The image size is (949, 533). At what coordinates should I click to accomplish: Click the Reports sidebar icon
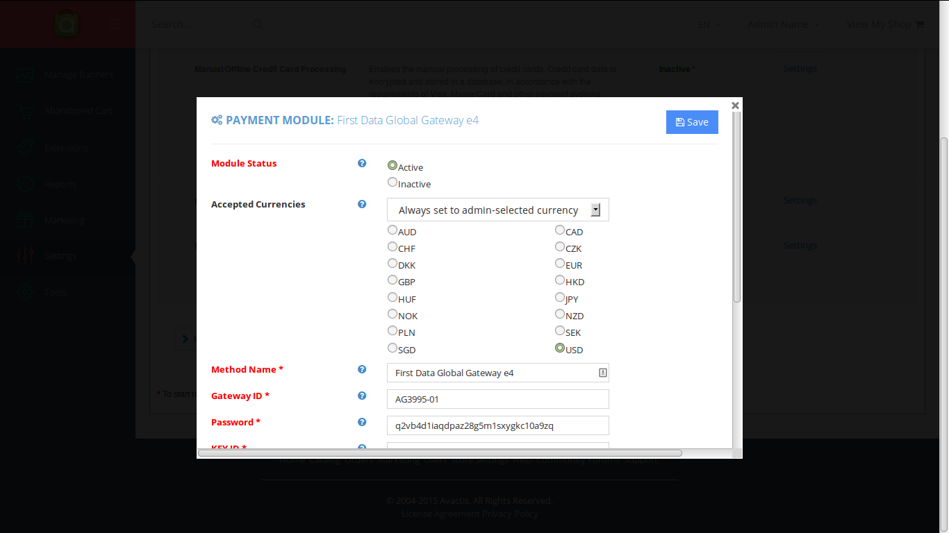[x=25, y=184]
